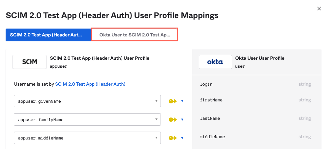
Task: Select the login attribute text
Action: pyautogui.click(x=206, y=84)
